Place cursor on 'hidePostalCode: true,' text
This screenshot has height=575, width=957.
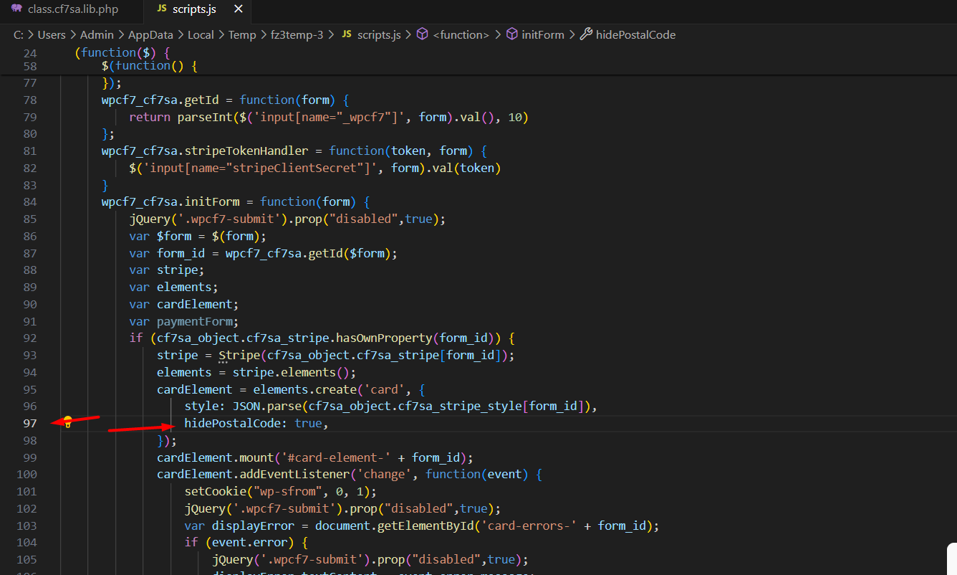256,423
